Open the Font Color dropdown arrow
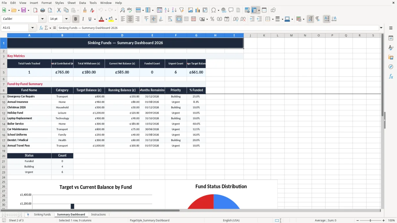 (106, 19)
